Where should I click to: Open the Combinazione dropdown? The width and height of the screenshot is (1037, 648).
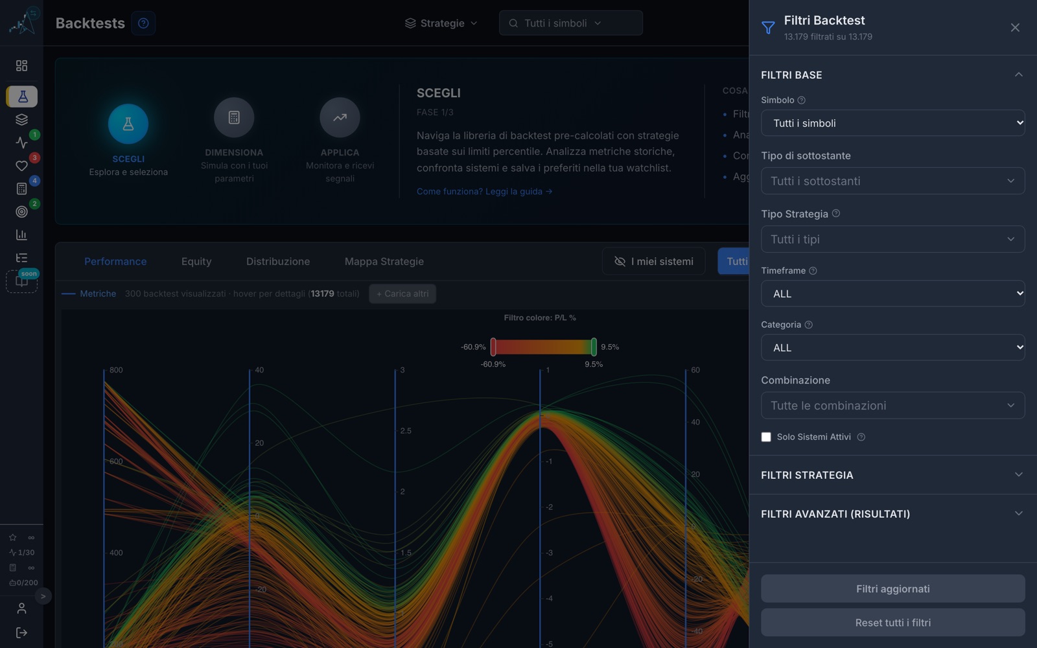[892, 405]
